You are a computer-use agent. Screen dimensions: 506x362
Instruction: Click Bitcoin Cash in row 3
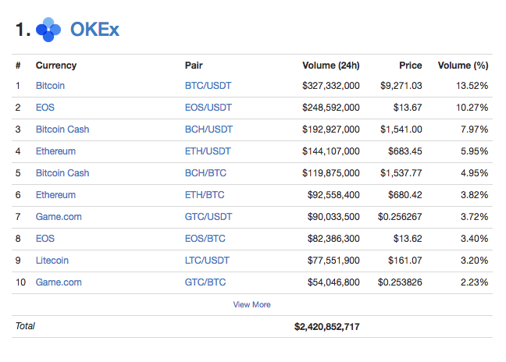(62, 130)
